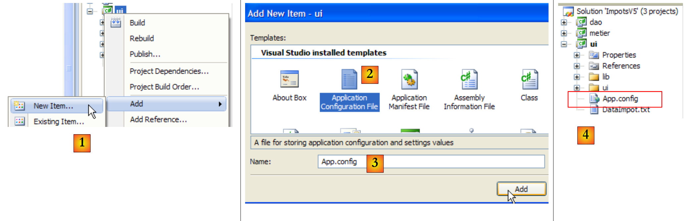Choose New Item... from submenu
Screen dimensions: 687x221
[53, 106]
